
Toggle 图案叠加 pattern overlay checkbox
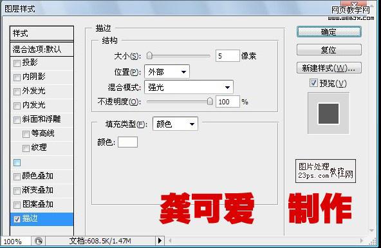click(x=17, y=205)
